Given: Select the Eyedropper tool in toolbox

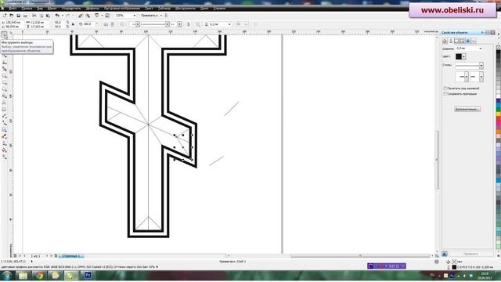Looking at the screenshot, I should [4, 136].
